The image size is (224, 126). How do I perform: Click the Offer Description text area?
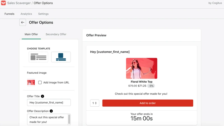tap(47, 120)
